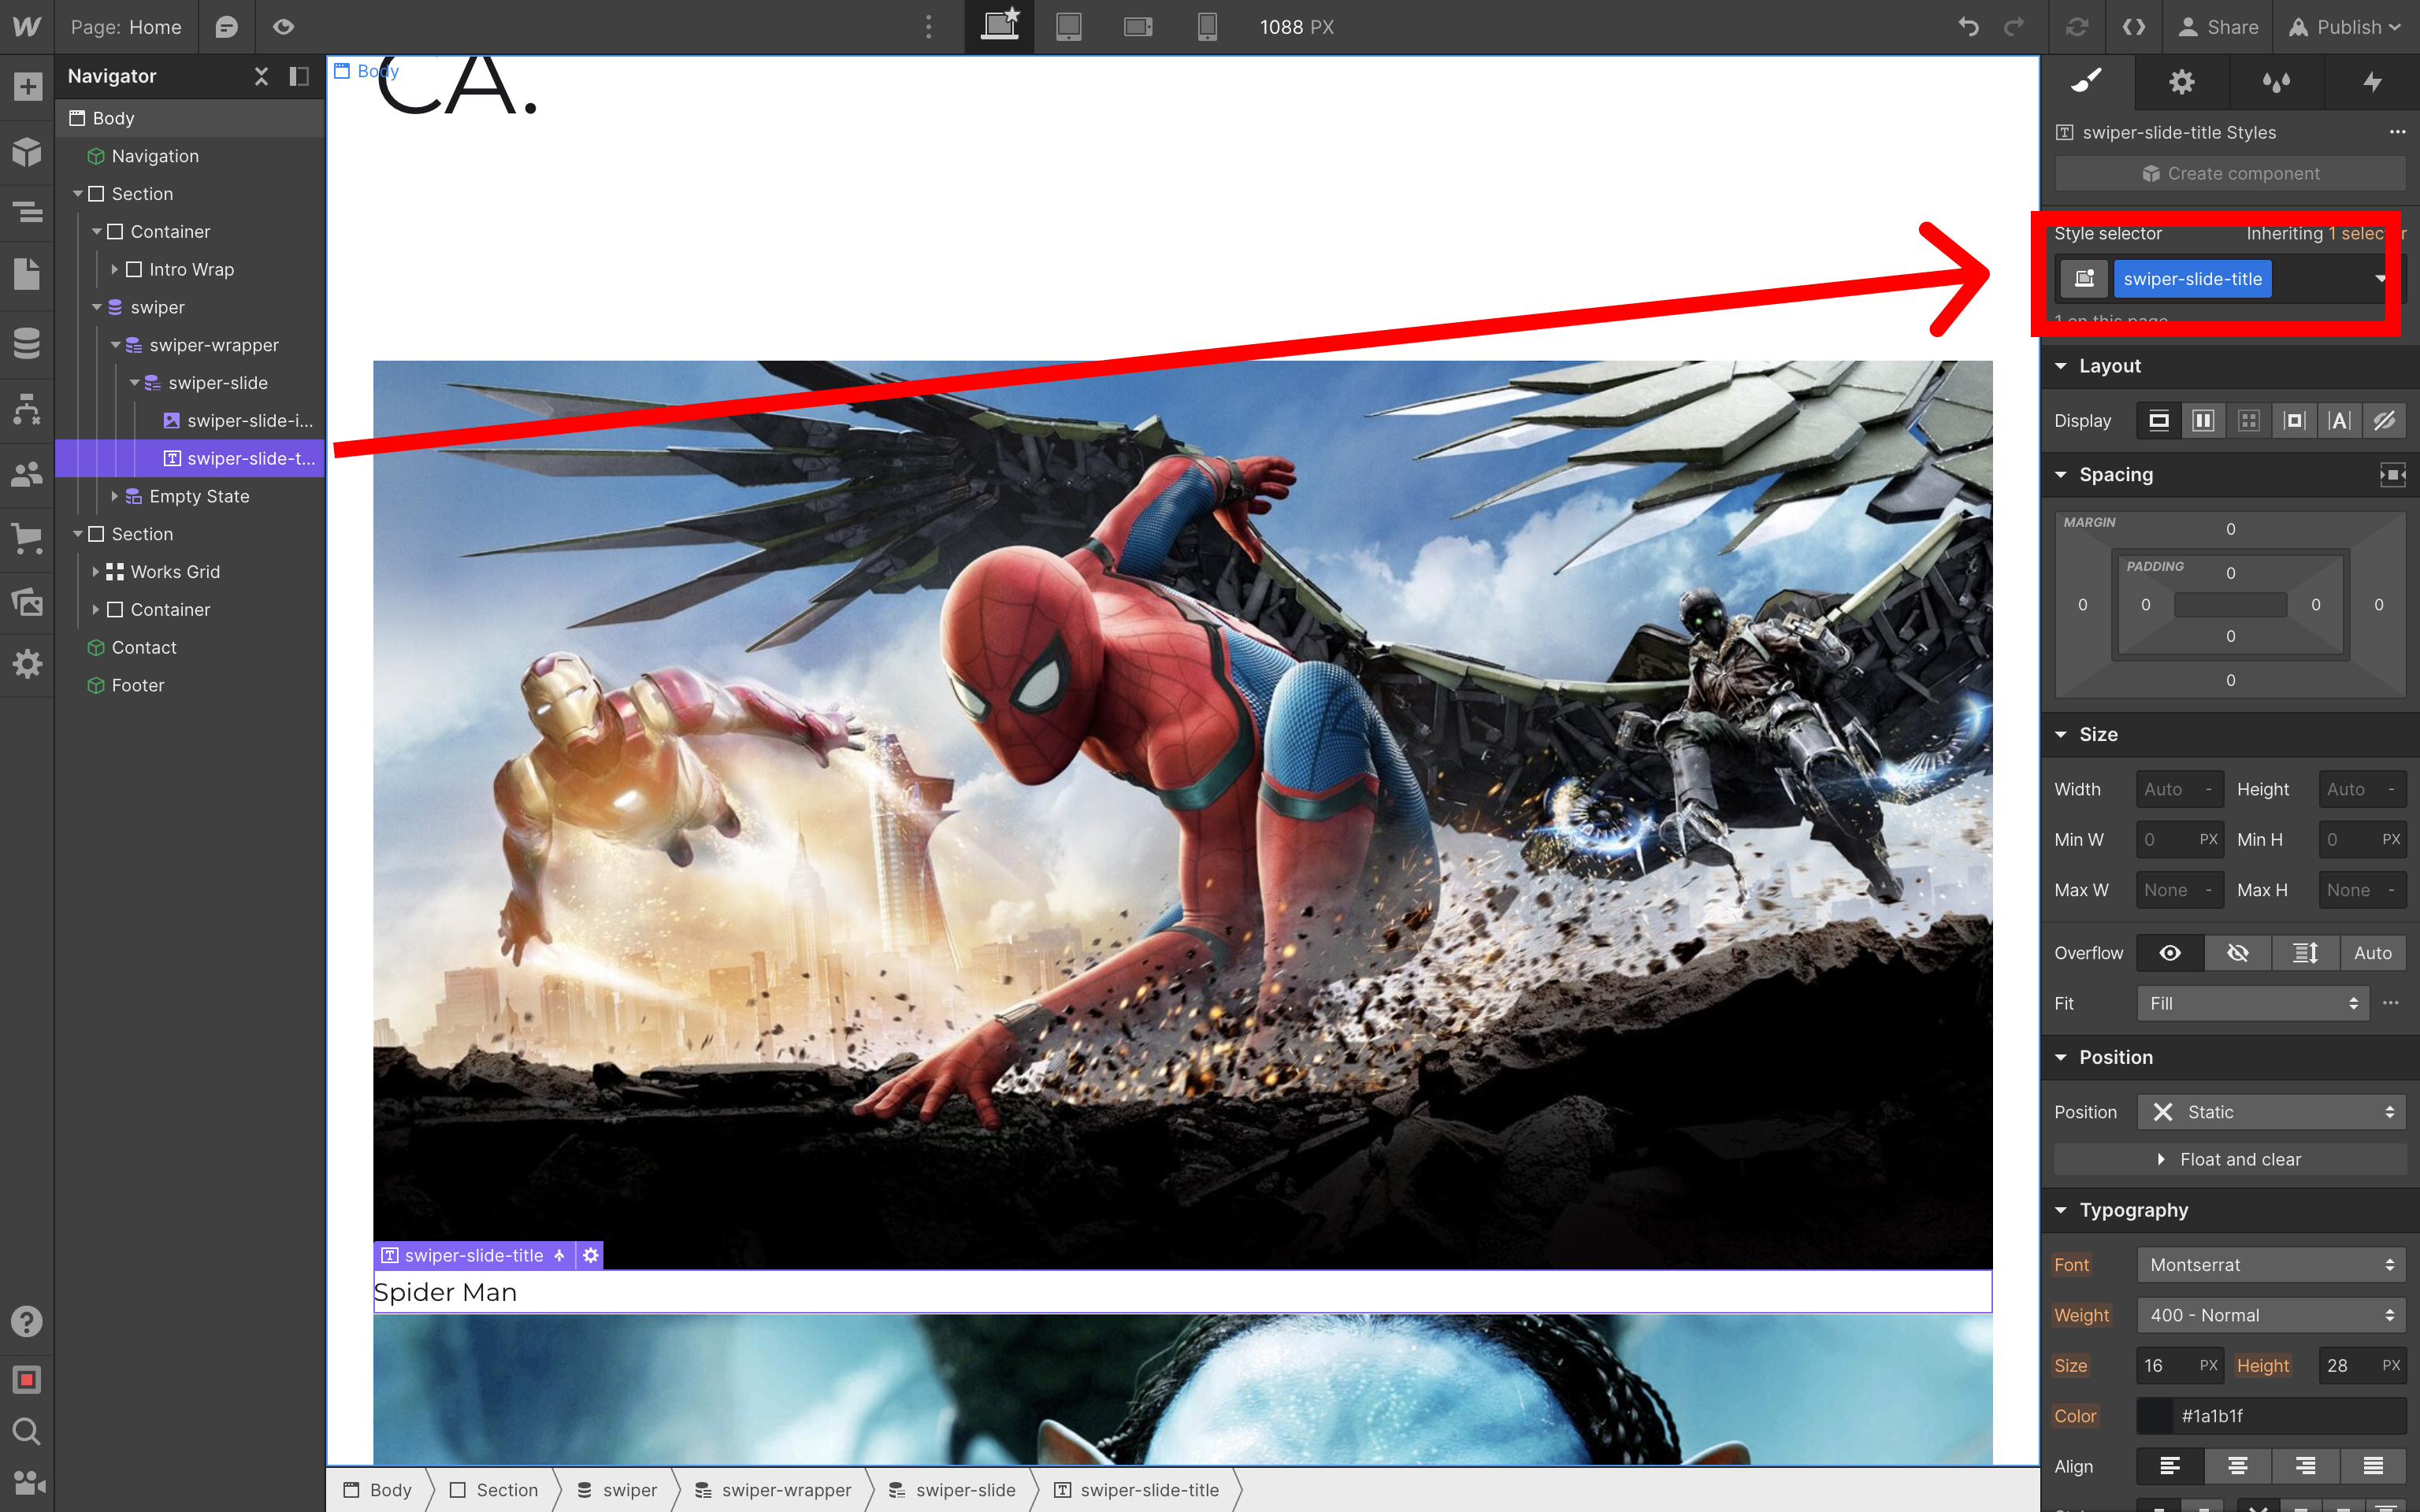This screenshot has width=2420, height=1512.
Task: Expand Float and clear options
Action: 2230,1159
